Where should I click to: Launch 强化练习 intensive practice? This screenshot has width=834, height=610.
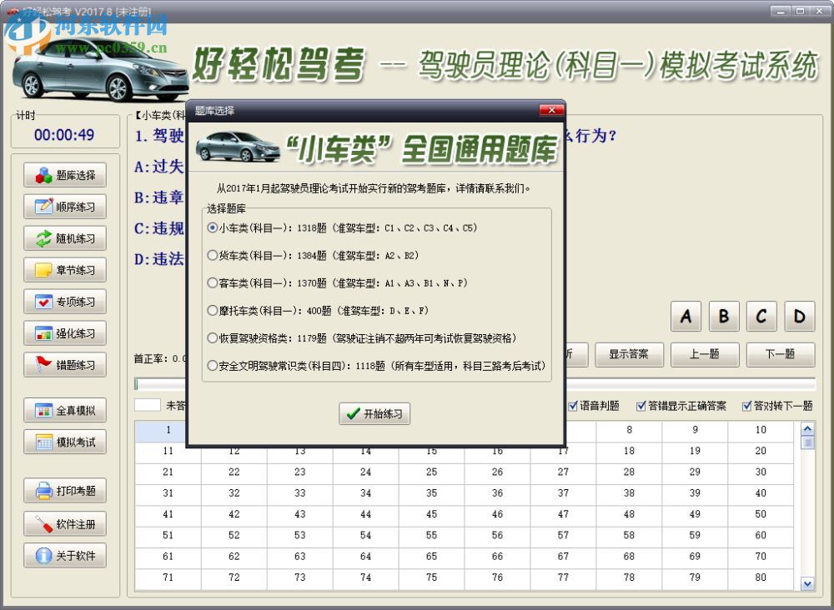64,333
